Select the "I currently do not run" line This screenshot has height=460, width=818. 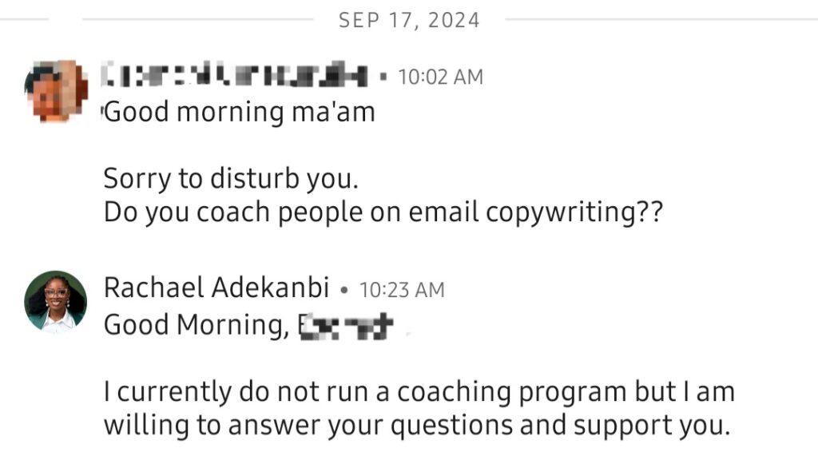[x=419, y=391]
